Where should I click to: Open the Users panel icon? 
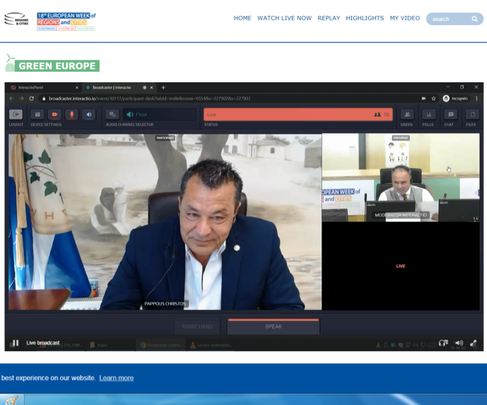pyautogui.click(x=407, y=115)
